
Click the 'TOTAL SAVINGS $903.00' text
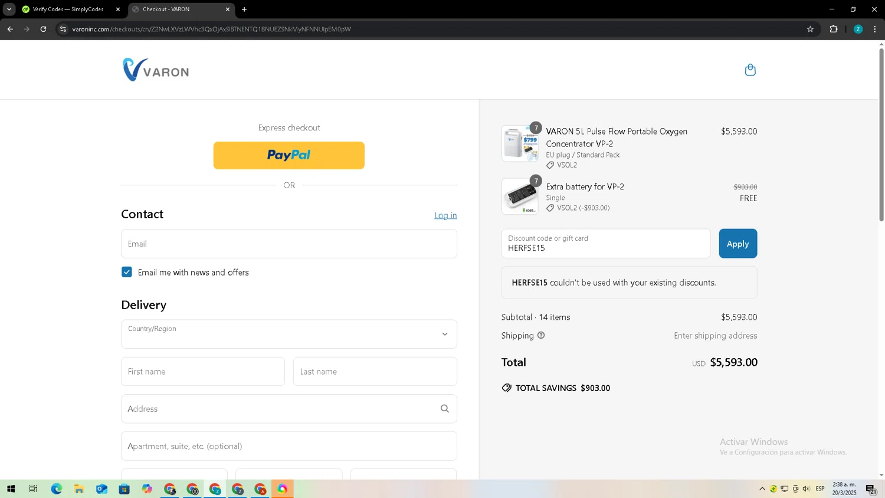[x=563, y=388]
